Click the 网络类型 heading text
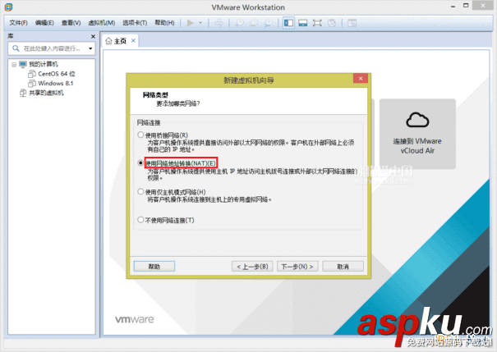 point(155,94)
